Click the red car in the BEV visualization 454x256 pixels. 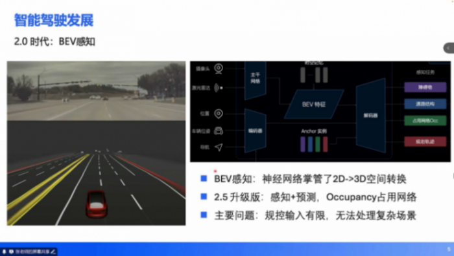(97, 204)
